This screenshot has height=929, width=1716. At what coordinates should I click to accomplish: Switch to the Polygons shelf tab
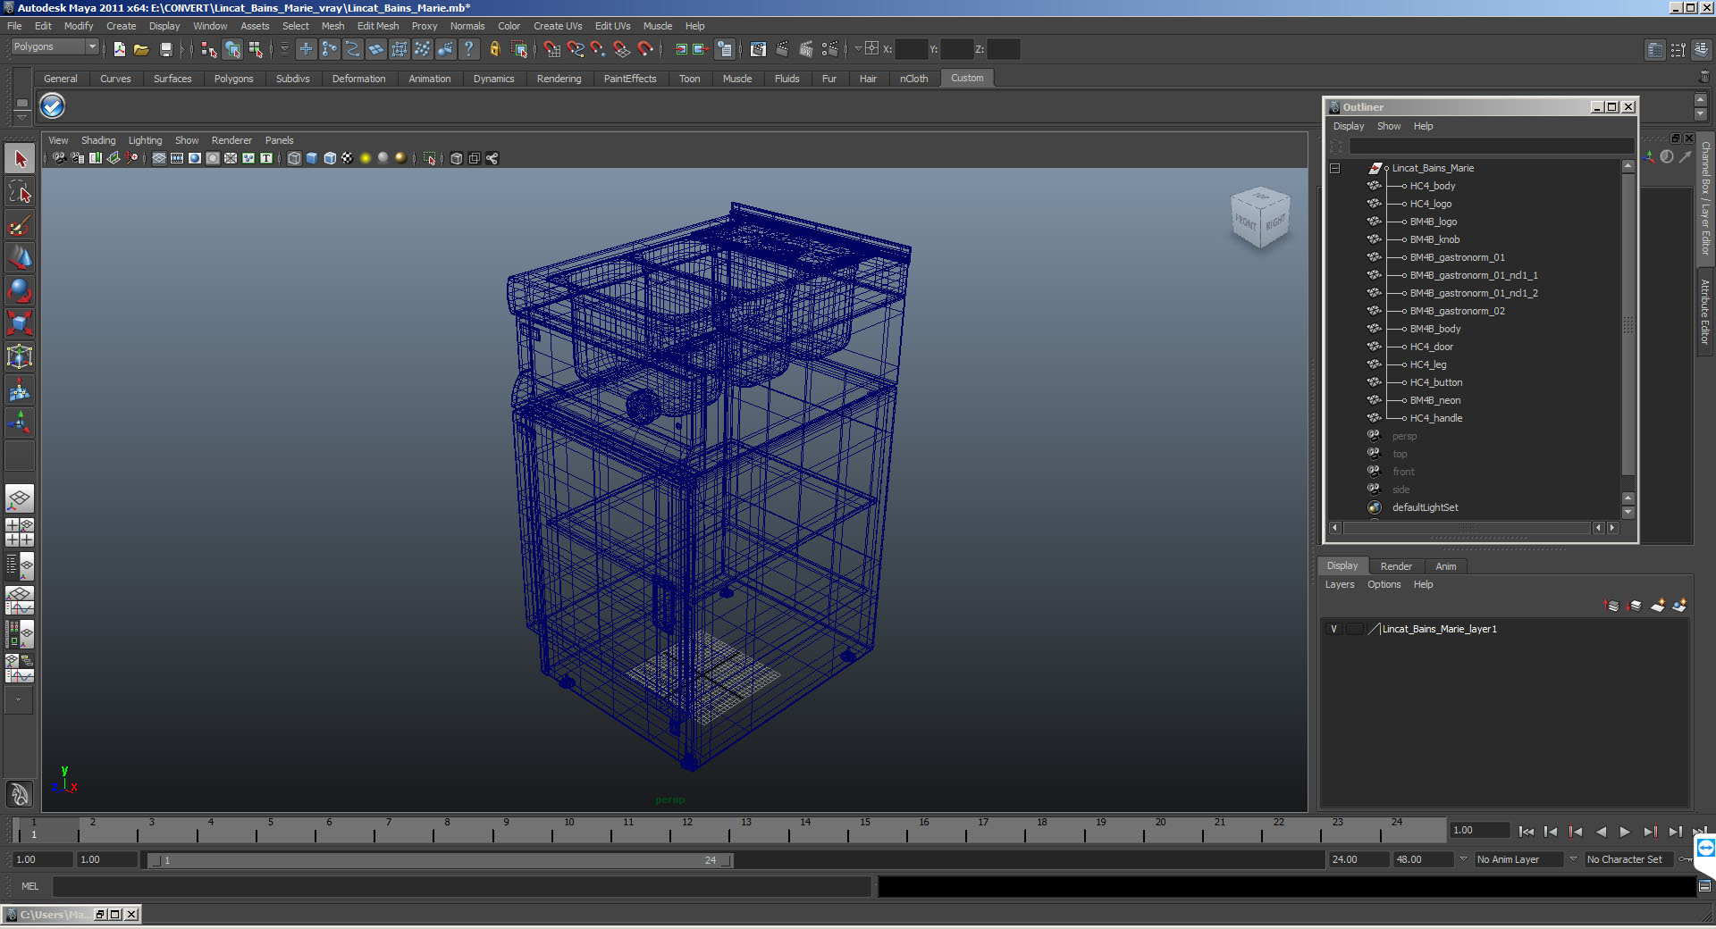(x=233, y=79)
